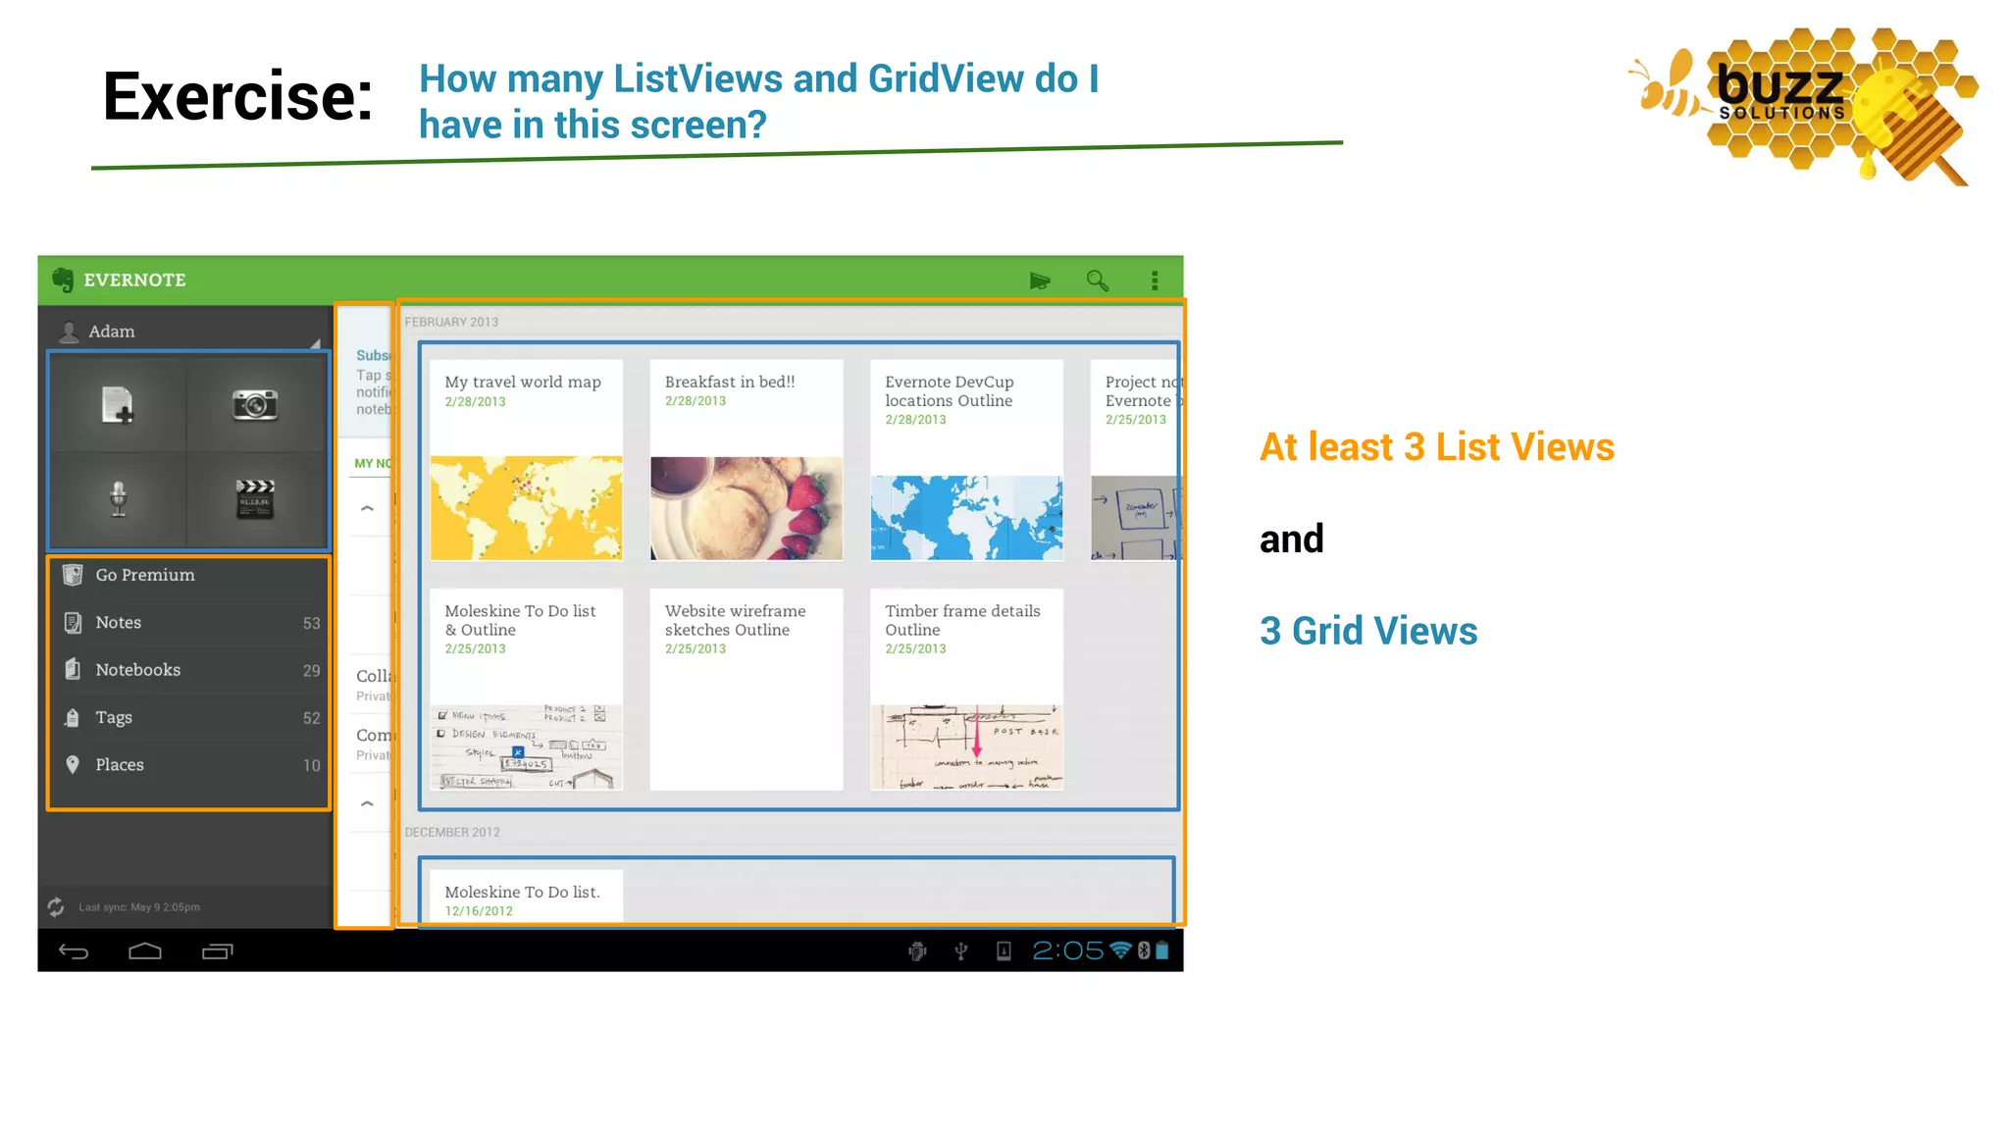Image resolution: width=2009 pixels, height=1130 pixels.
Task: Open Go Premium in sidebar
Action: click(x=188, y=575)
